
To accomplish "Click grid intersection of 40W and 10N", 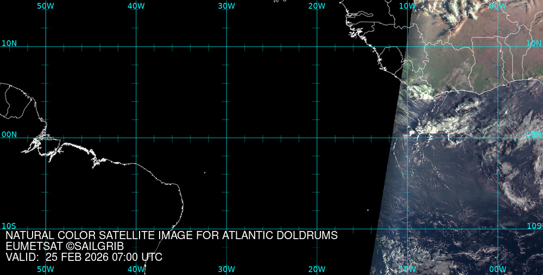I will [x=136, y=46].
